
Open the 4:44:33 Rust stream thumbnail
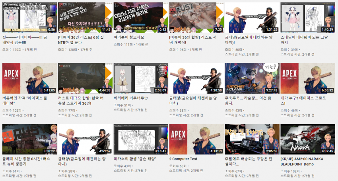pos(85,78)
